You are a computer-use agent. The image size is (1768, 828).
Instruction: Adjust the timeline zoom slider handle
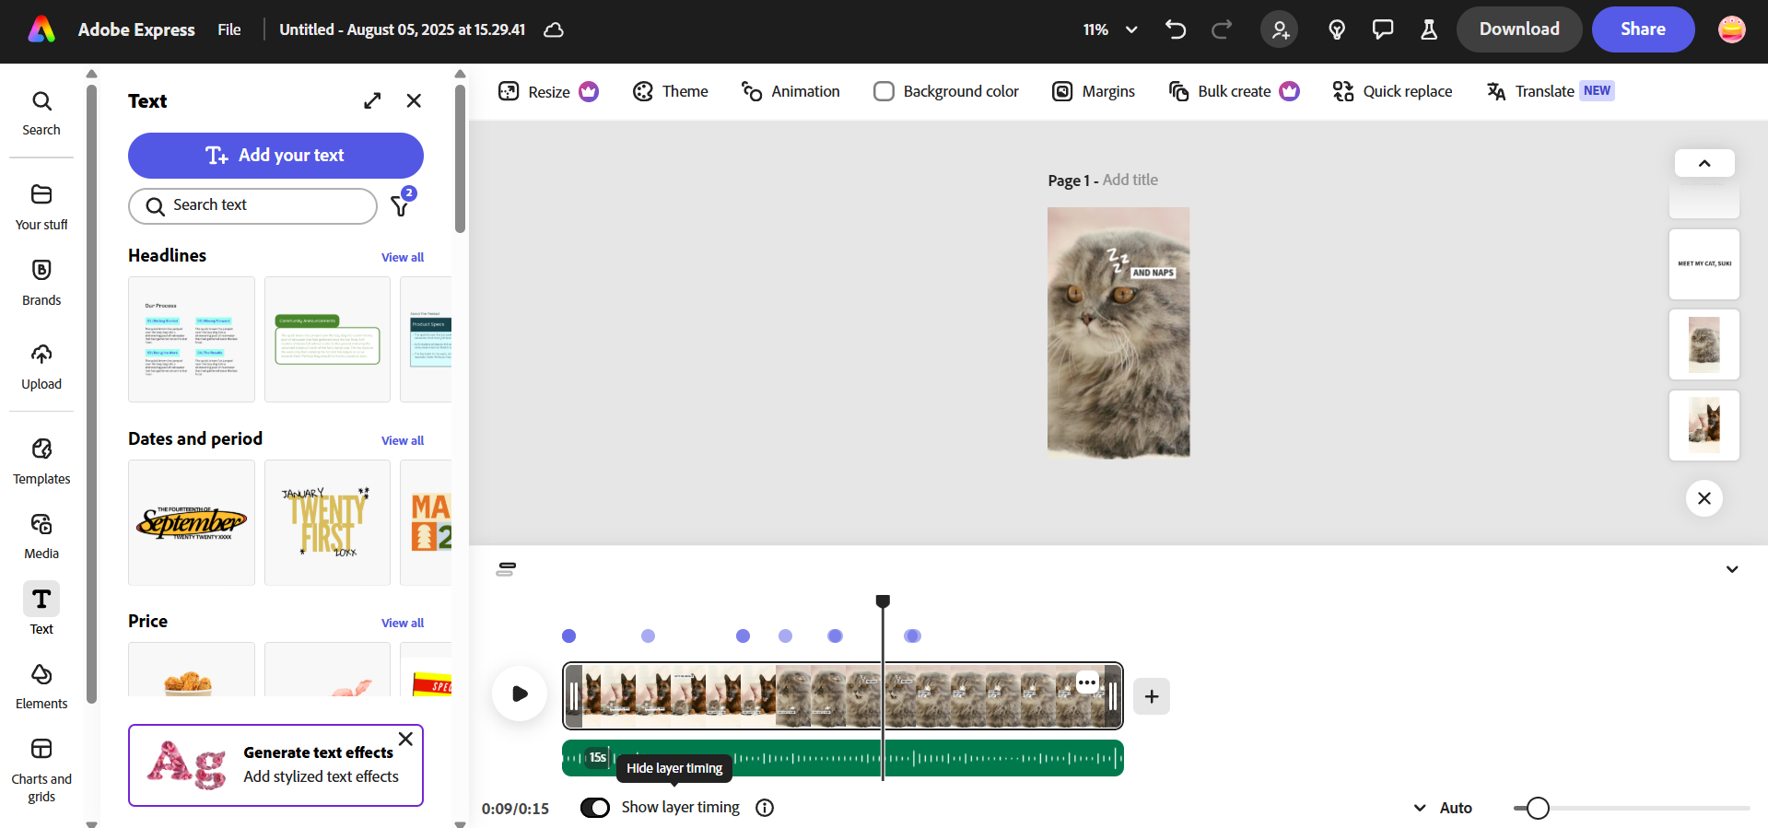pyautogui.click(x=1538, y=808)
